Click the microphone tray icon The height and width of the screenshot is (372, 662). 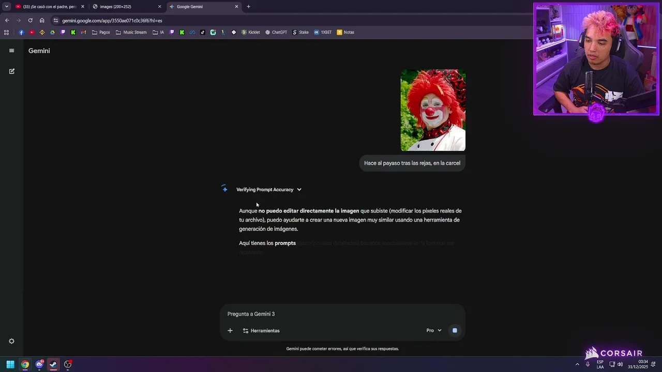click(x=588, y=364)
